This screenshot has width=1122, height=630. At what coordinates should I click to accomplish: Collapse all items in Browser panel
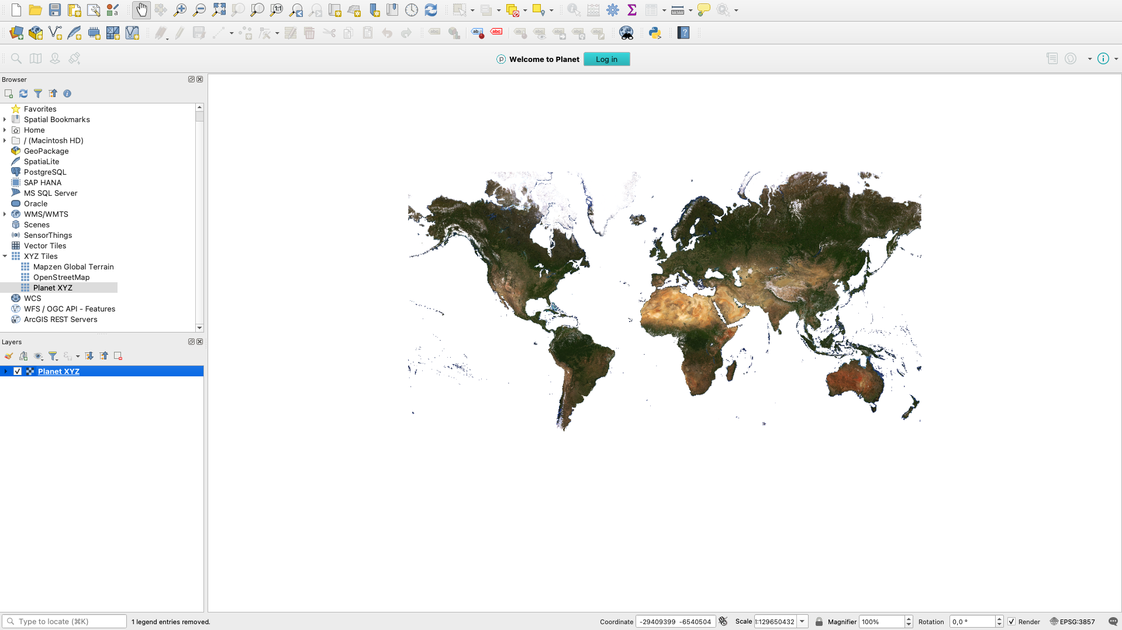tap(53, 94)
